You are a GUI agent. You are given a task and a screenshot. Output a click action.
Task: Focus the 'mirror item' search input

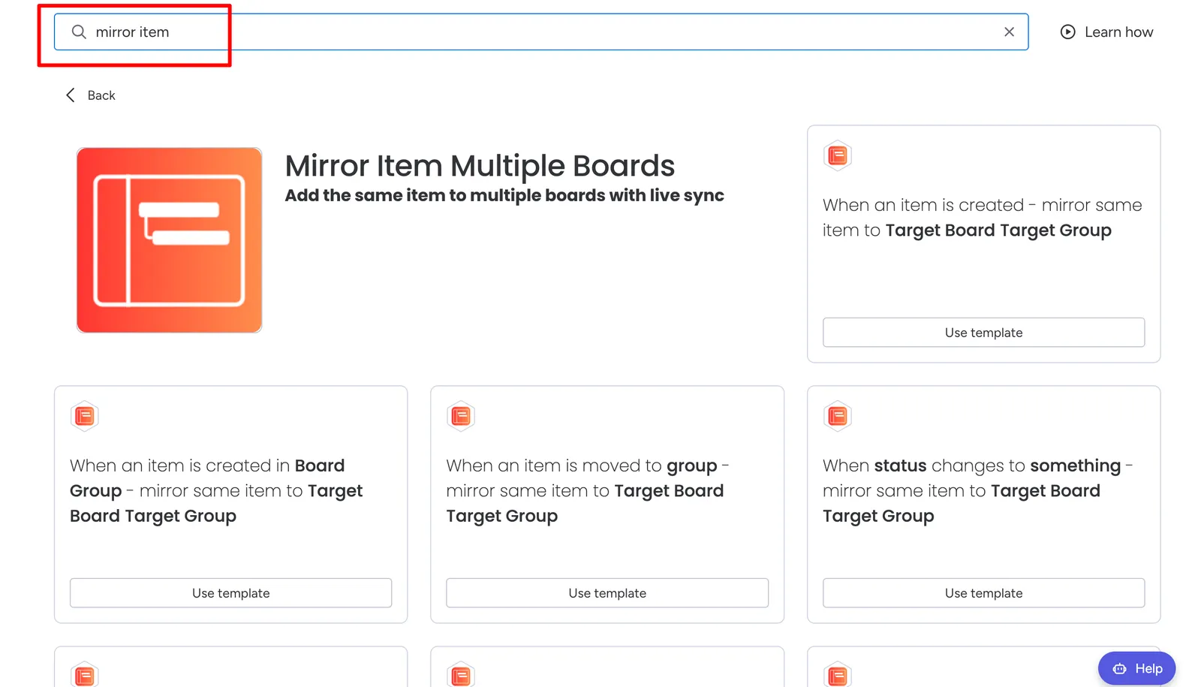click(x=541, y=32)
